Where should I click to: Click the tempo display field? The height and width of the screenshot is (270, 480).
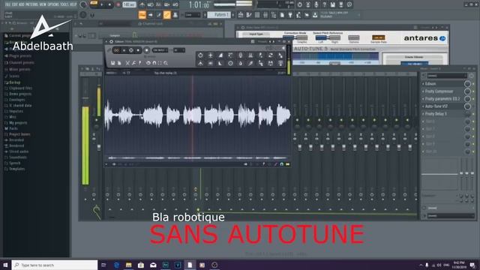129,4
